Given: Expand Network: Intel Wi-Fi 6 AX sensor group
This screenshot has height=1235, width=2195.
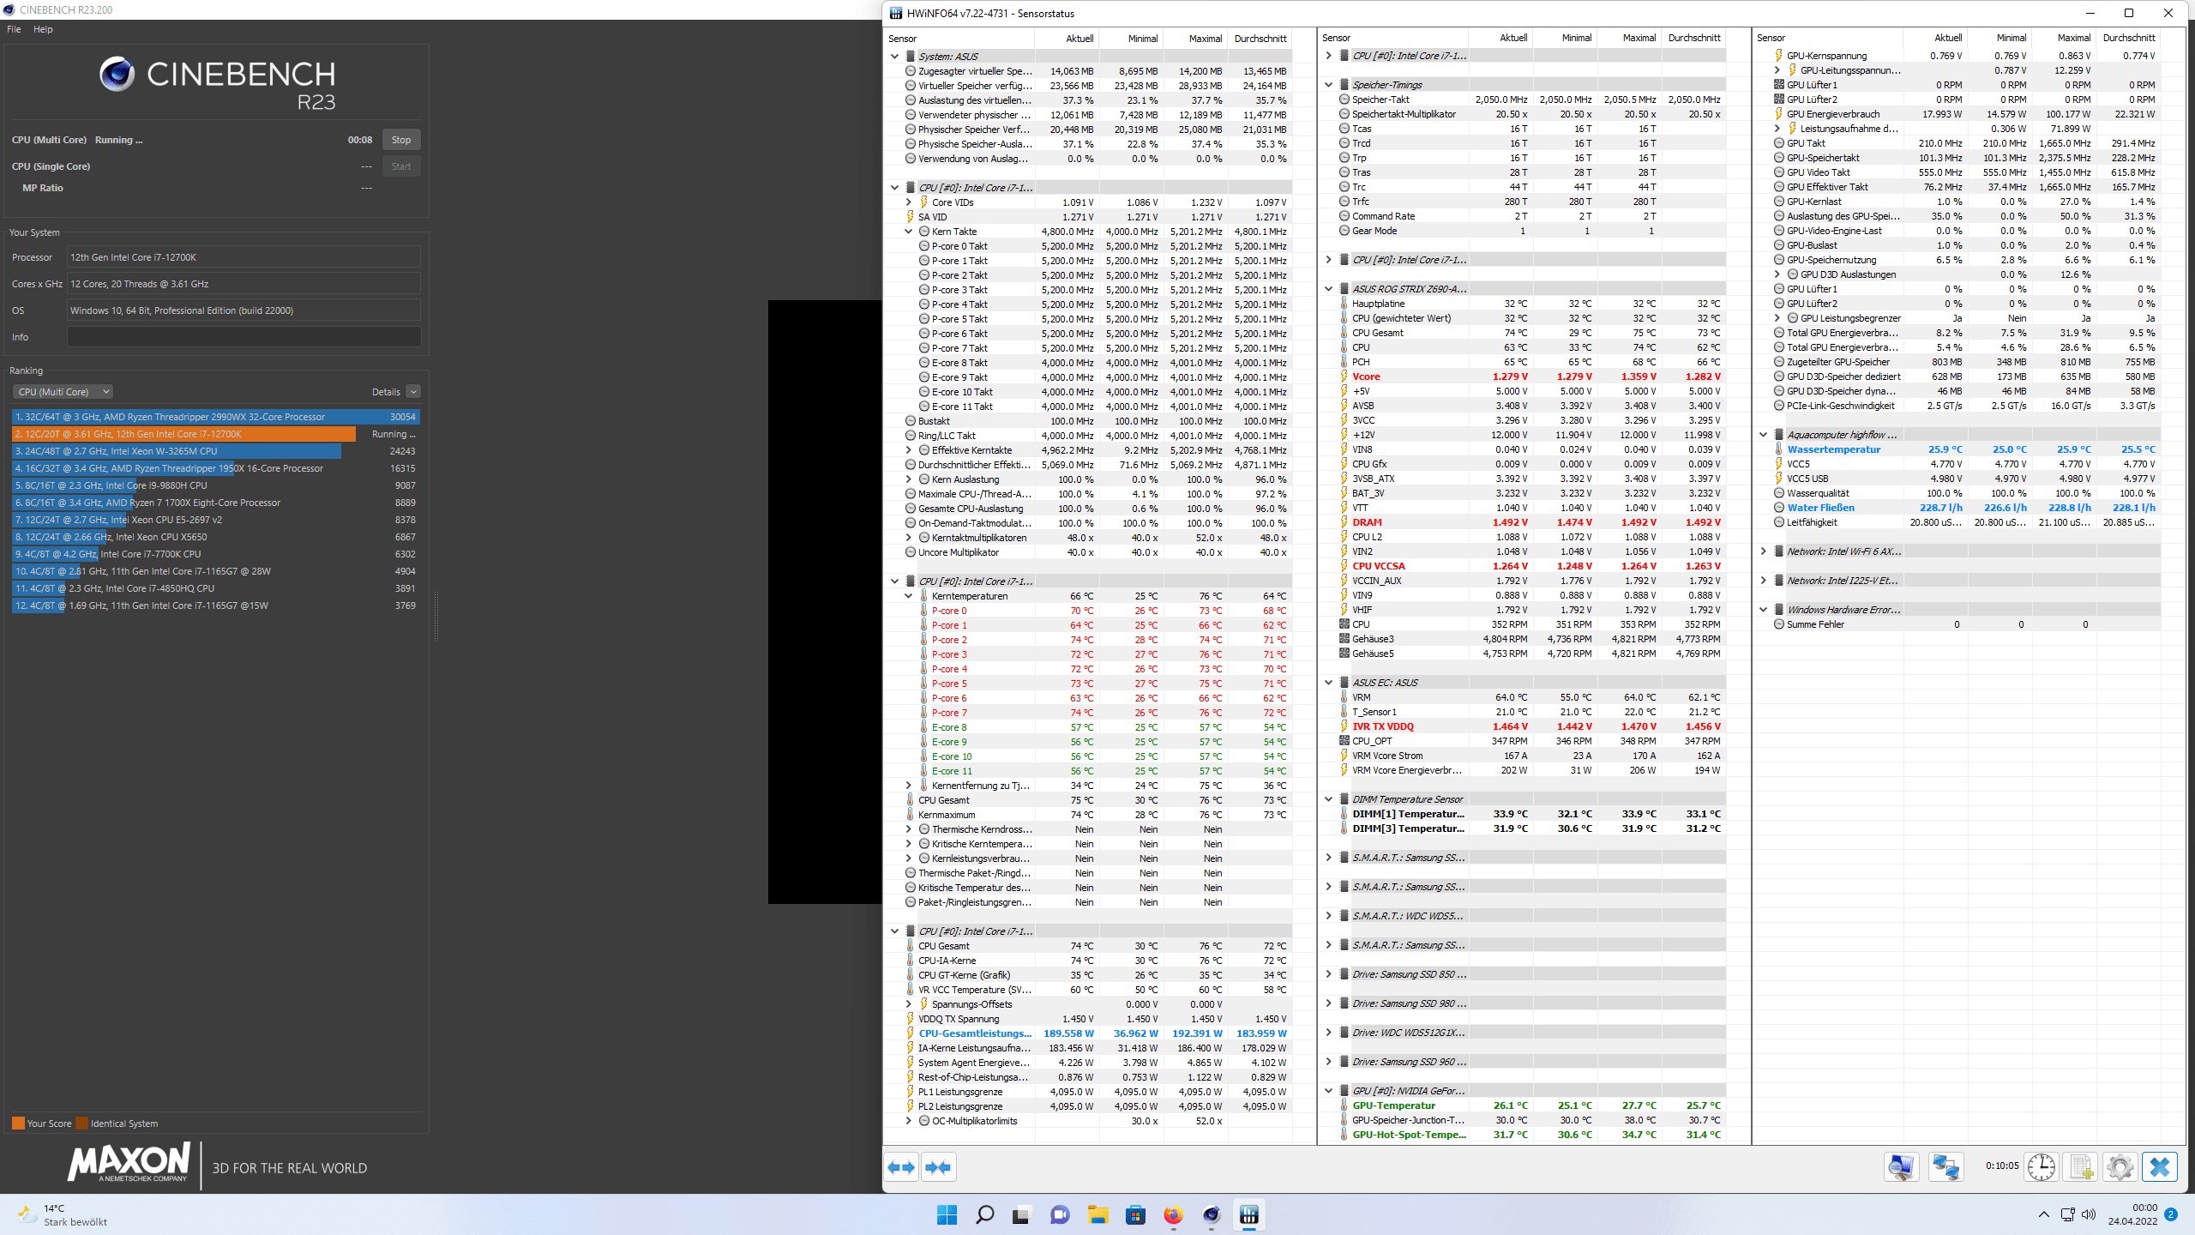Looking at the screenshot, I should pyautogui.click(x=1763, y=551).
